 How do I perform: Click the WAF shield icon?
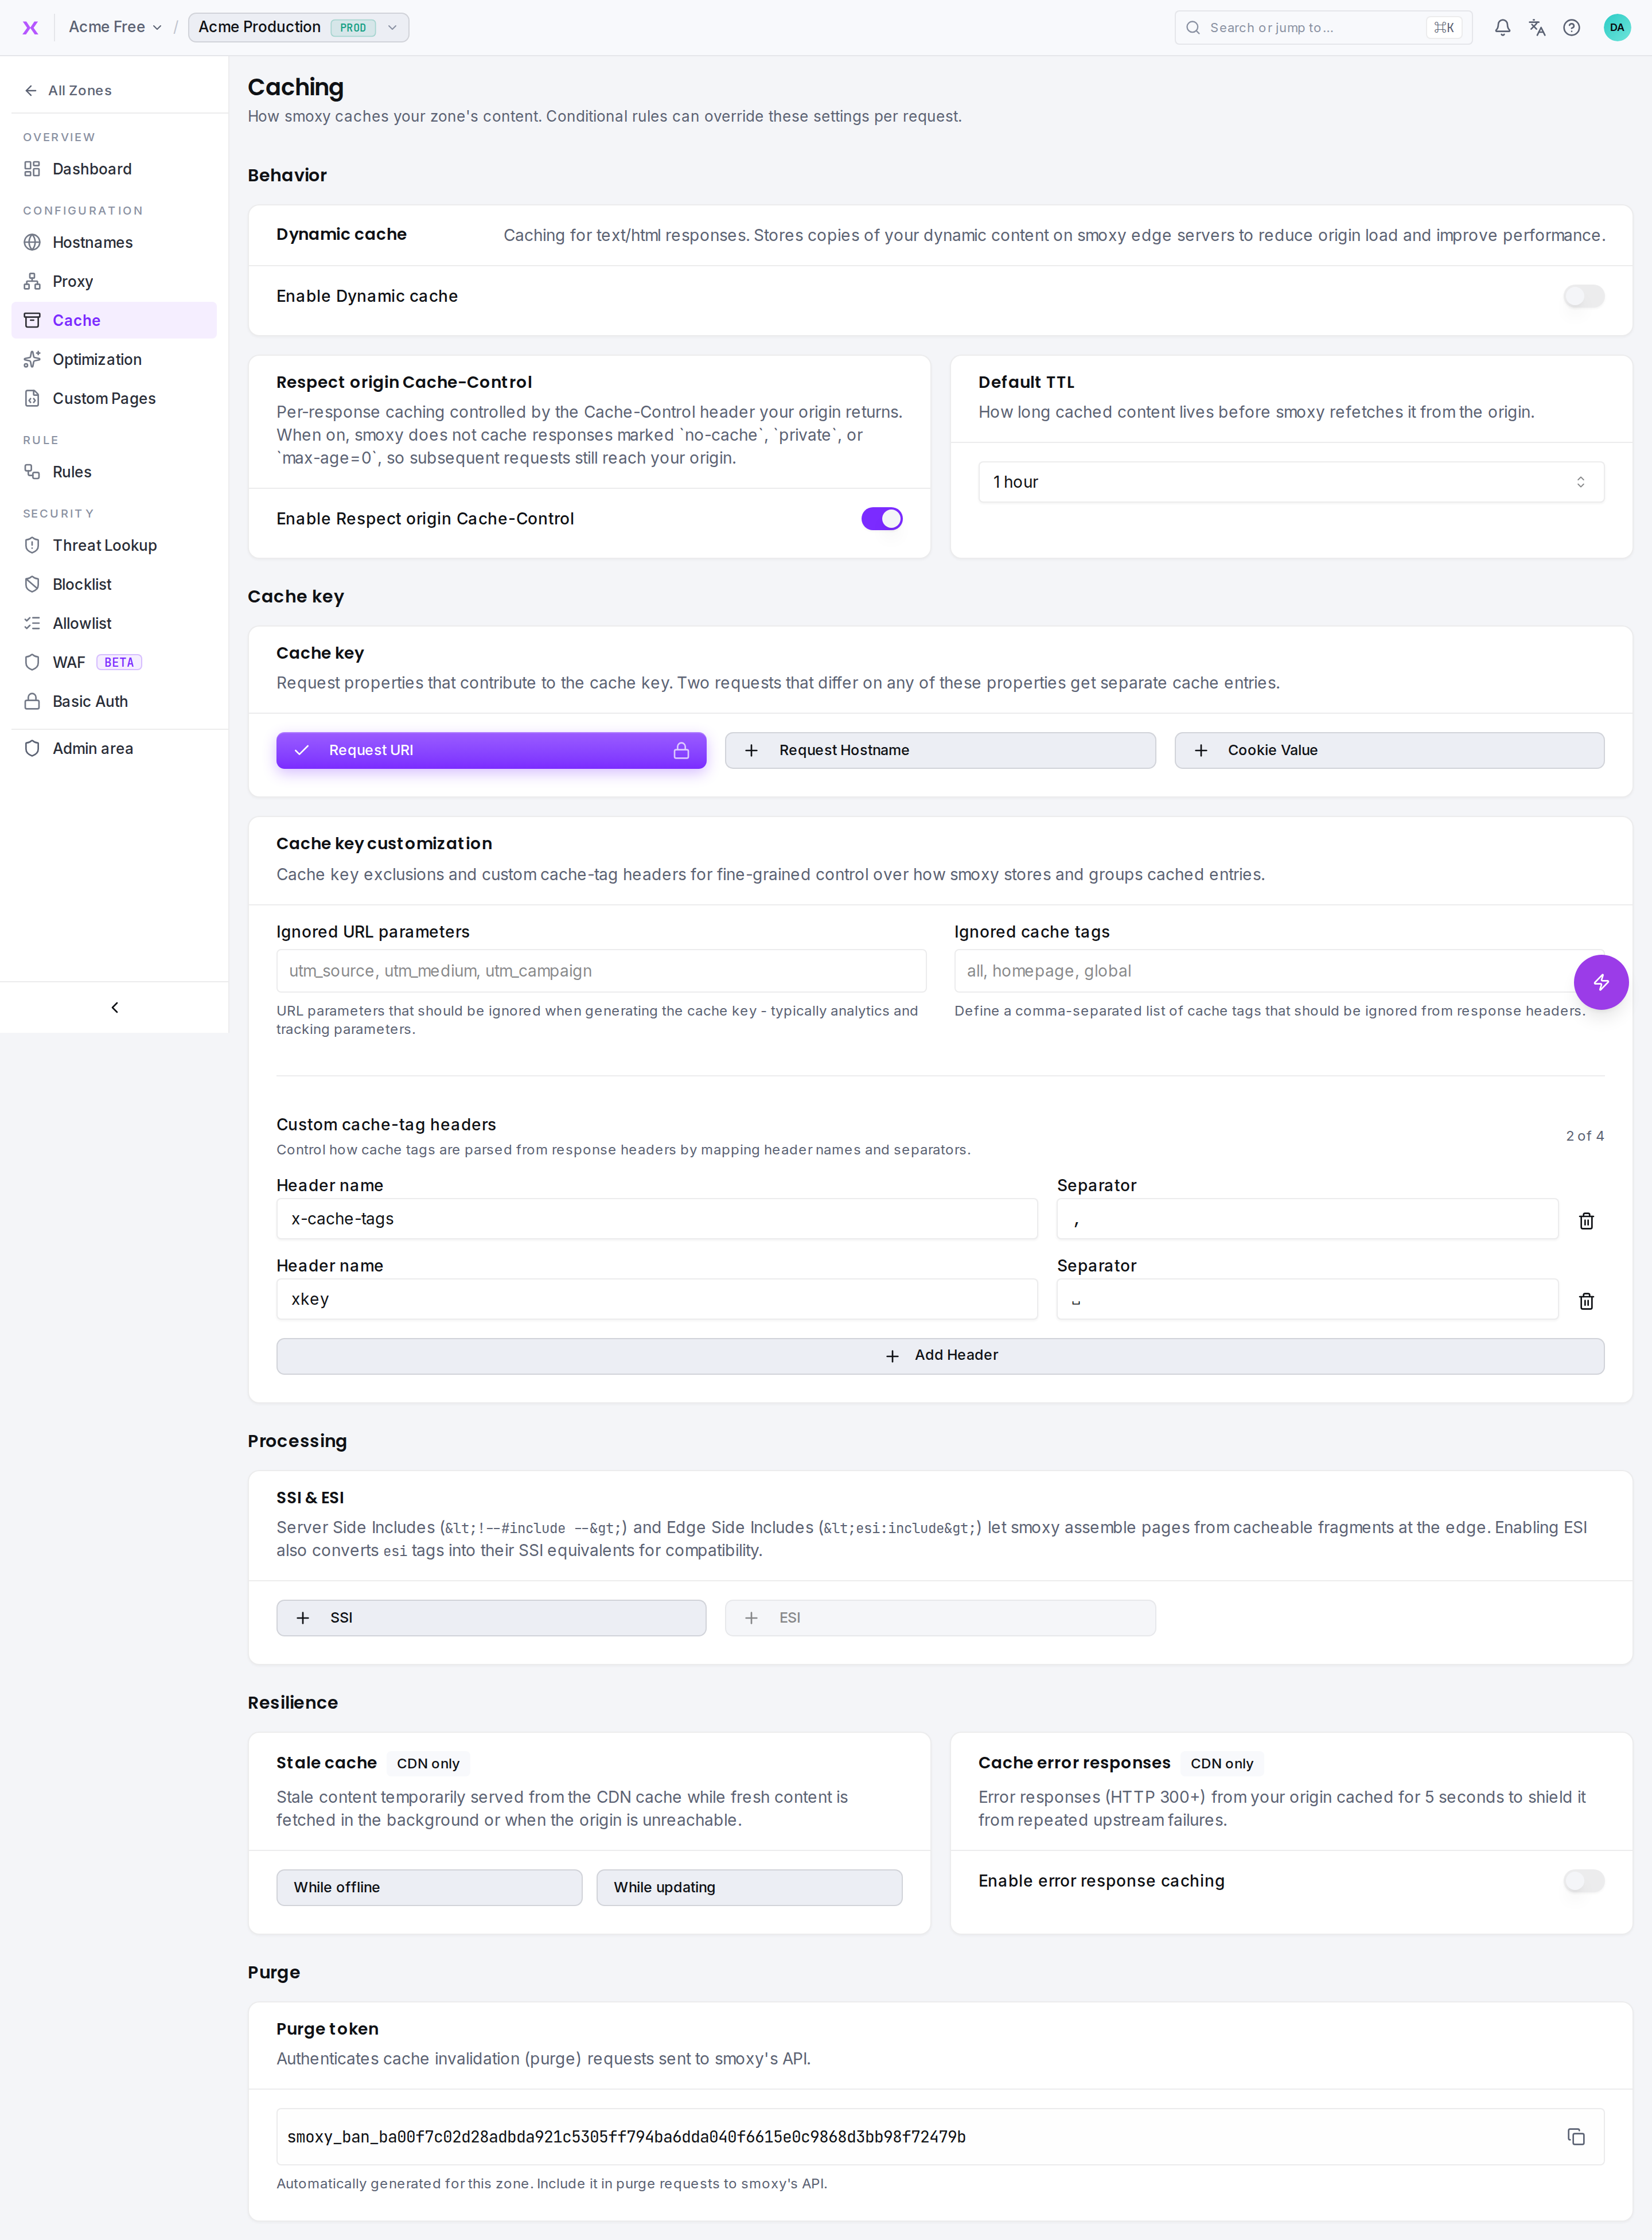(32, 662)
